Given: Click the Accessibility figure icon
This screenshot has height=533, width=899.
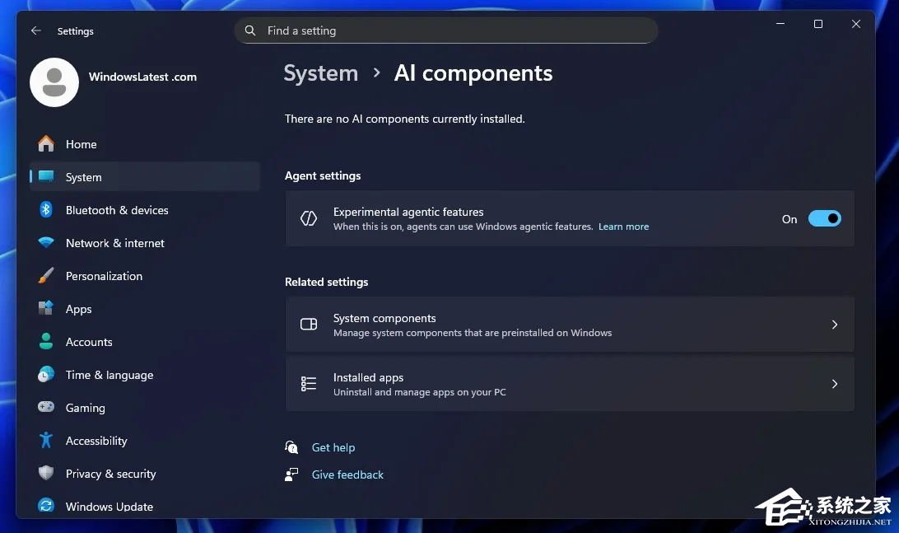Looking at the screenshot, I should 46,441.
